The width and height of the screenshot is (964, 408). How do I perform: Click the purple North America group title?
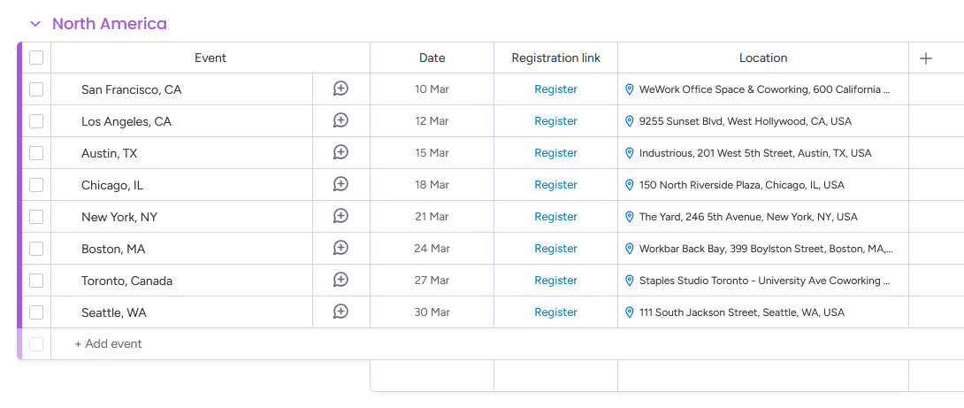pyautogui.click(x=110, y=24)
